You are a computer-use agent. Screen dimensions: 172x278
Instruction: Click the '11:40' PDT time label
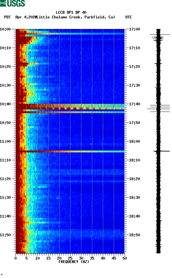click(x=5, y=216)
